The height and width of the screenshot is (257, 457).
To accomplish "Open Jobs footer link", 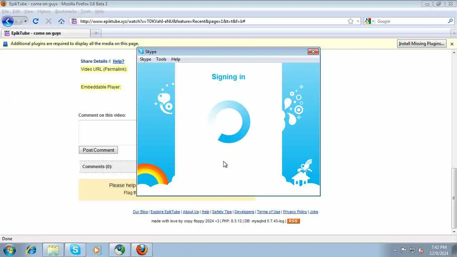I will pyautogui.click(x=314, y=212).
